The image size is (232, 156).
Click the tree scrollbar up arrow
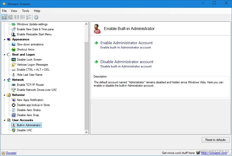(87, 24)
